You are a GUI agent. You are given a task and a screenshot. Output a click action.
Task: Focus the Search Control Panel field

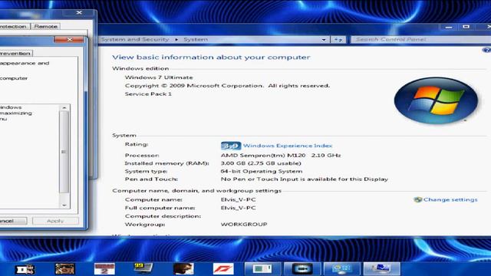click(420, 39)
